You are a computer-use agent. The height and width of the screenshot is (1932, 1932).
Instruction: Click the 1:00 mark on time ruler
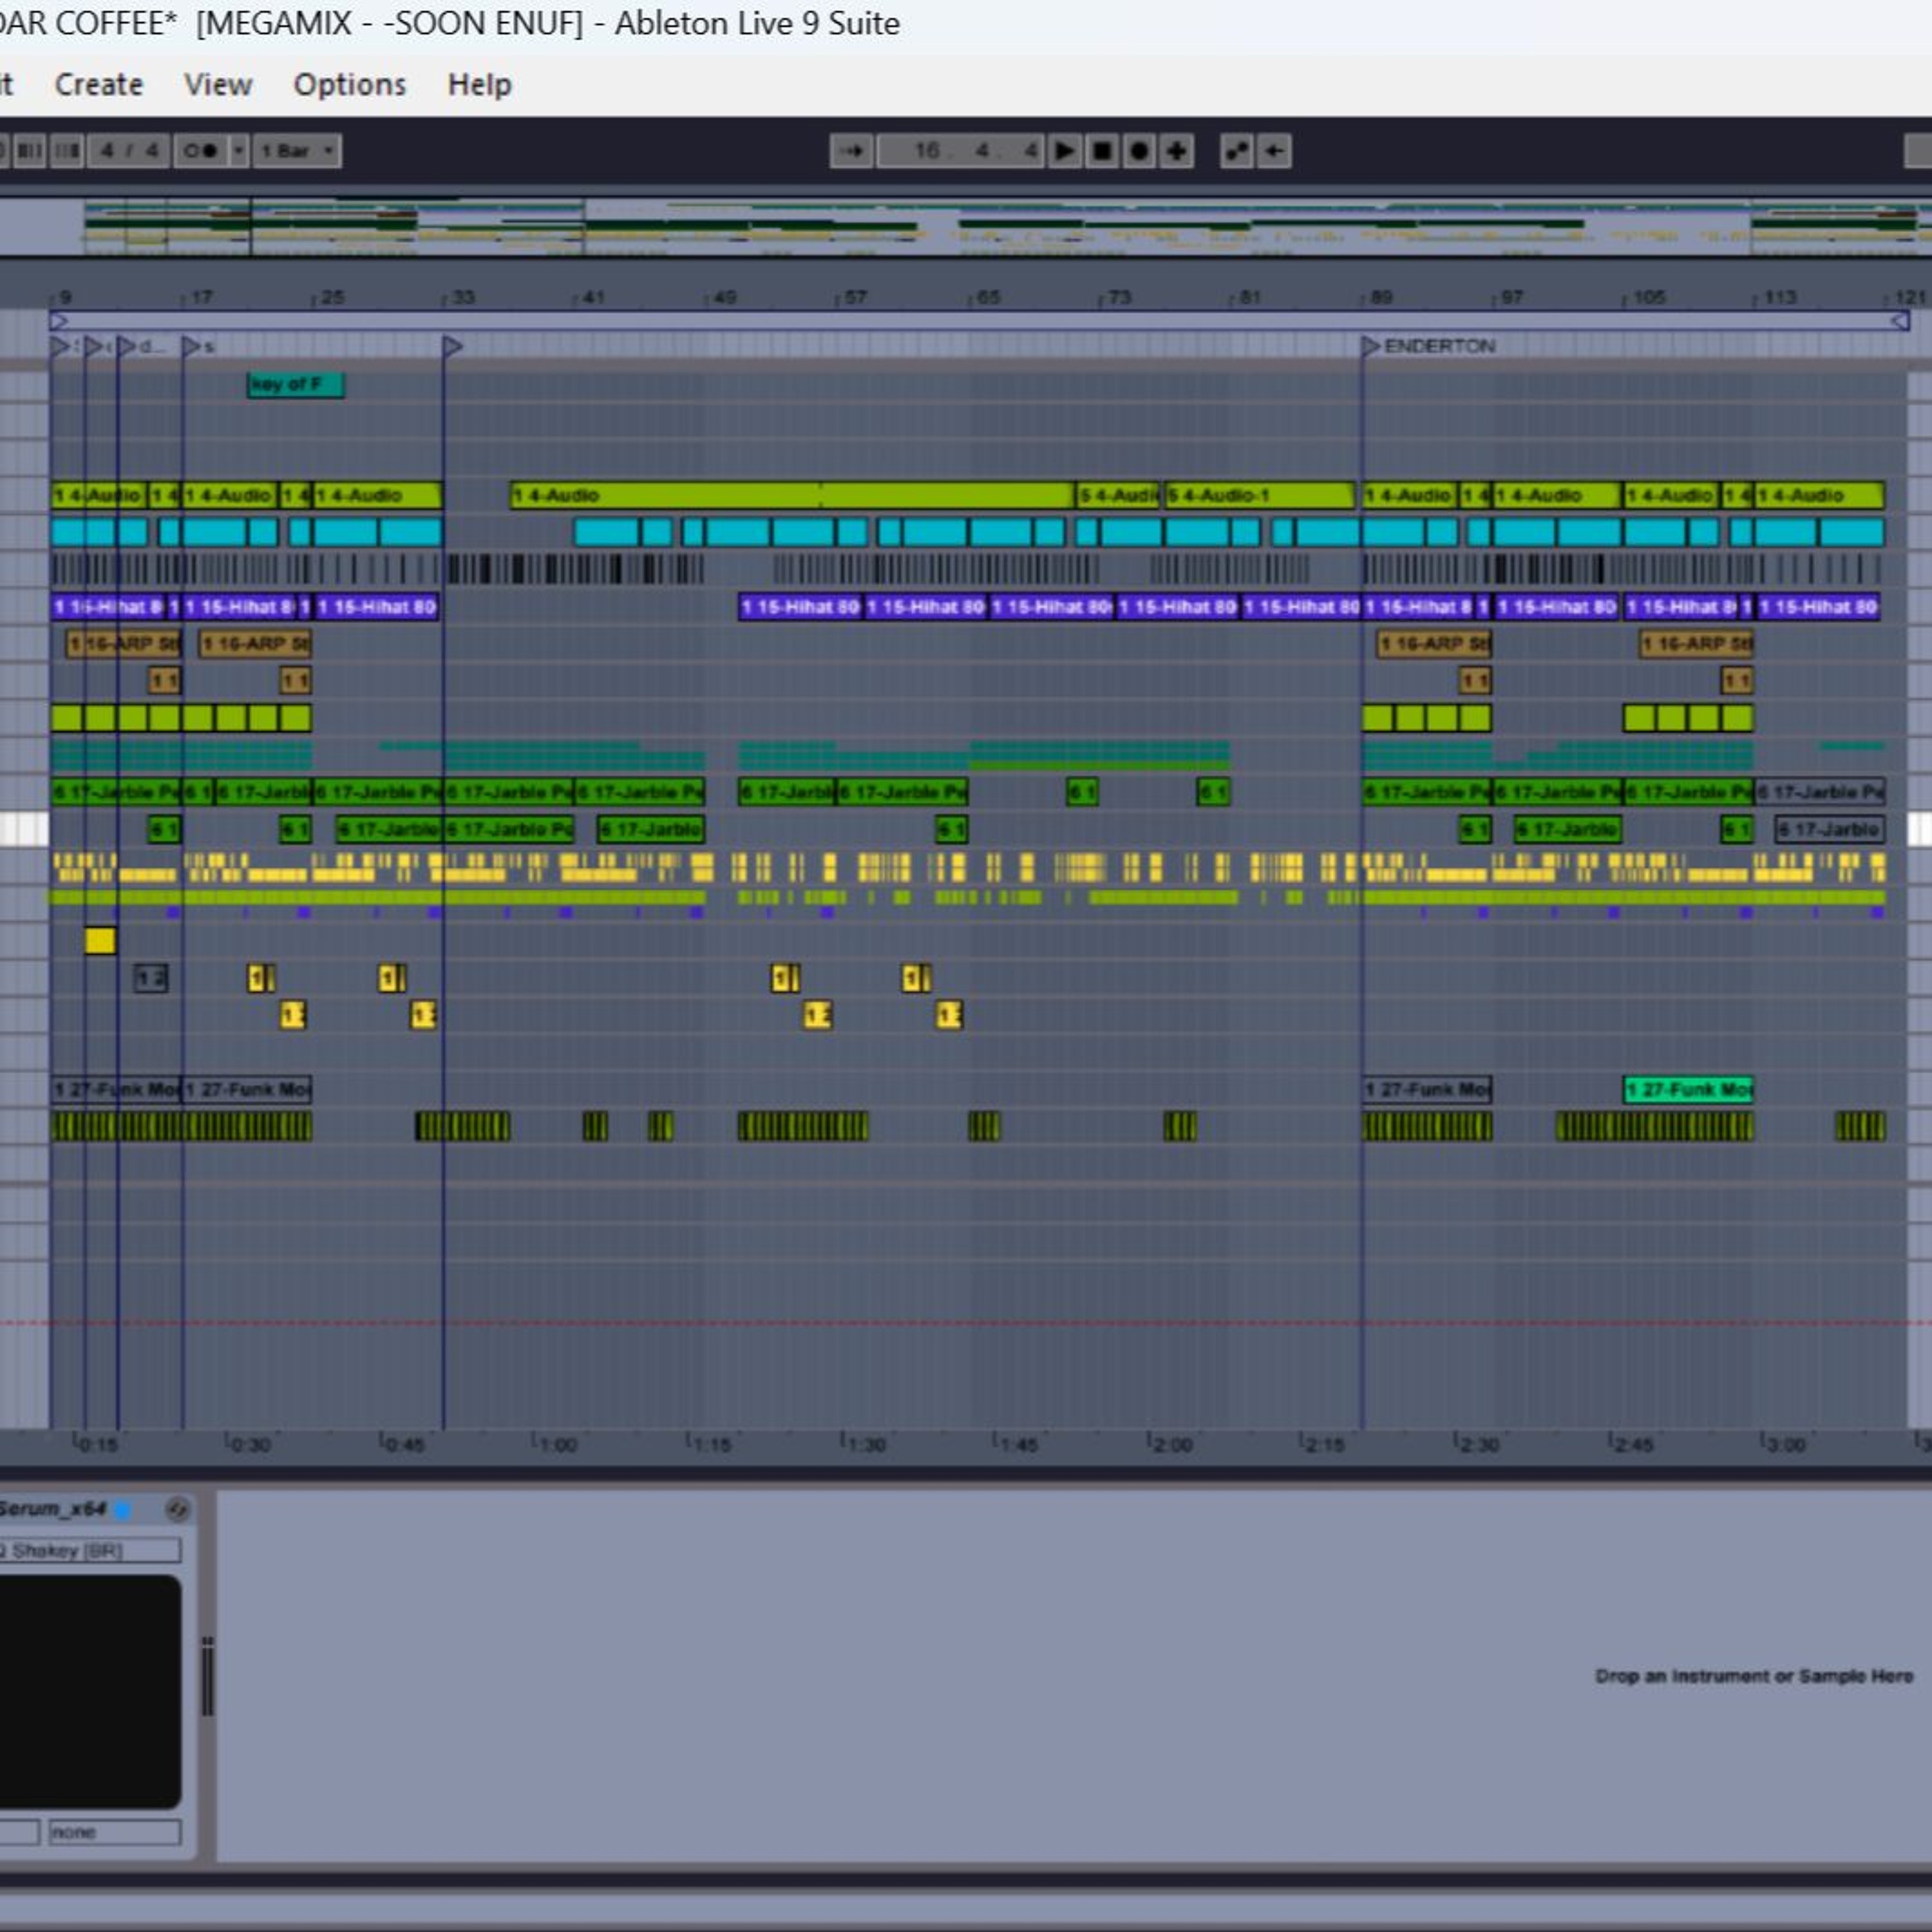(555, 1444)
